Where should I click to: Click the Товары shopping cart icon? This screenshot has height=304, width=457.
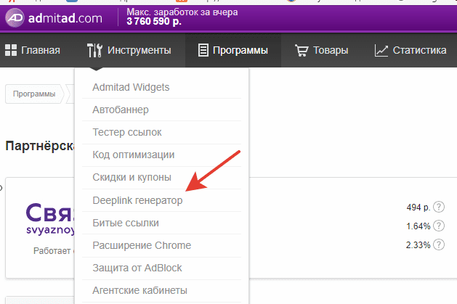pyautogui.click(x=302, y=50)
